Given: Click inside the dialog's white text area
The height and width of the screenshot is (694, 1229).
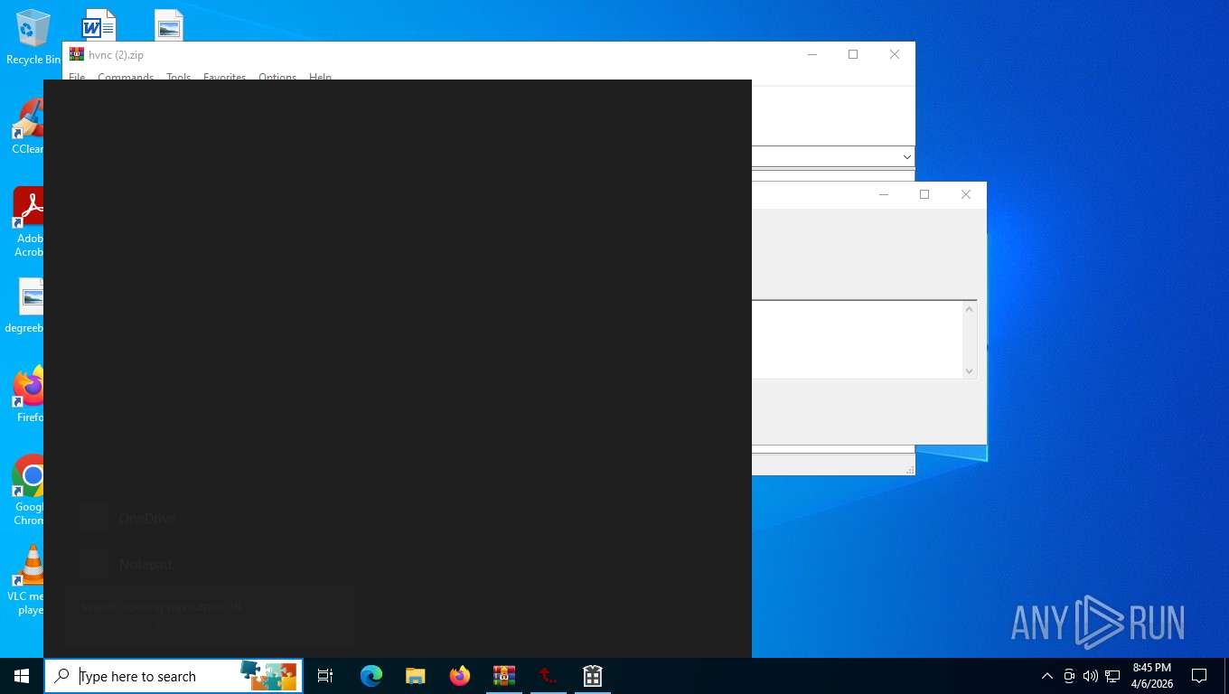Looking at the screenshot, I should tap(856, 340).
